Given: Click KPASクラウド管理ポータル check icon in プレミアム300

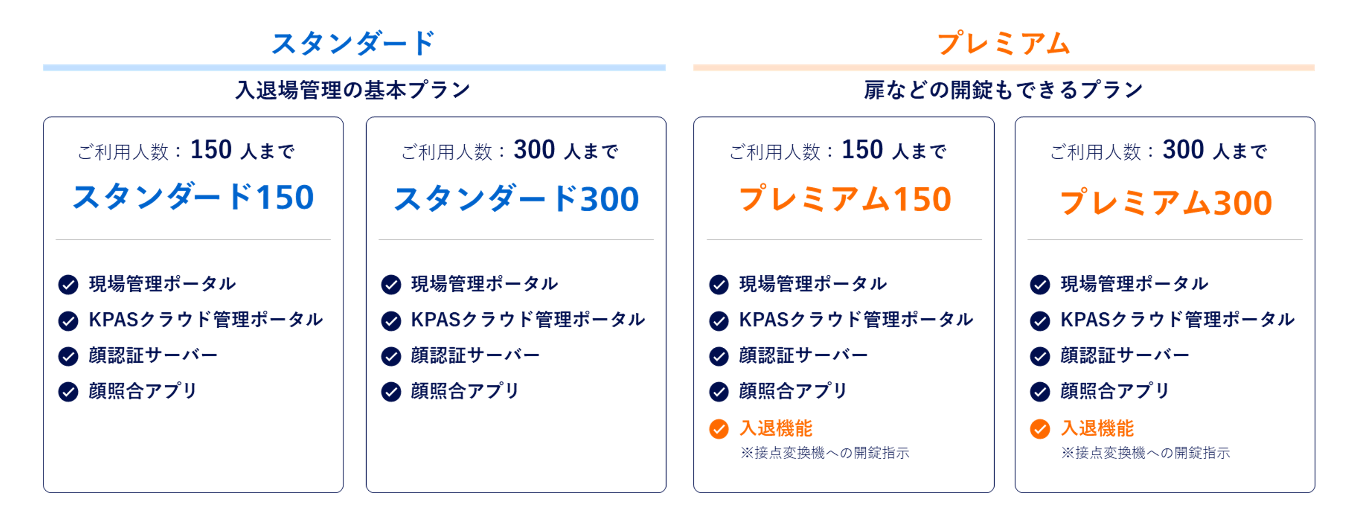Looking at the screenshot, I should (1040, 320).
